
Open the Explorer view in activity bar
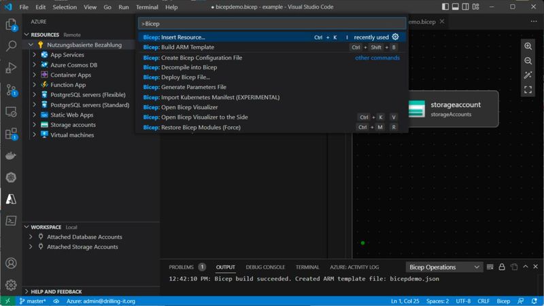pos(11,25)
